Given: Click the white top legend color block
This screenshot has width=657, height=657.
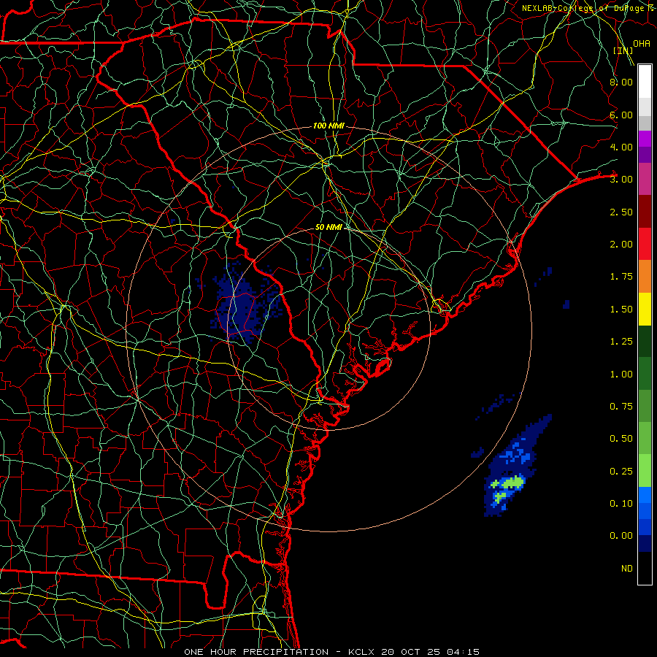Looking at the screenshot, I should coord(645,81).
